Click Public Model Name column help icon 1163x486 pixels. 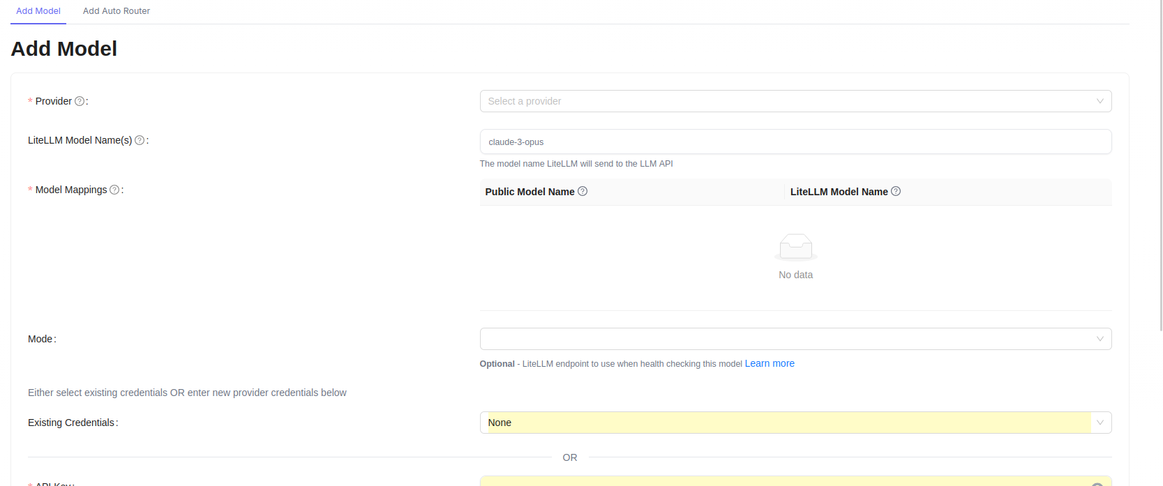(x=583, y=191)
